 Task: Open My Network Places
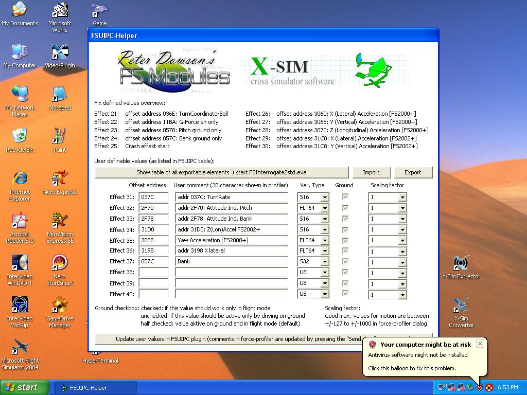click(20, 101)
